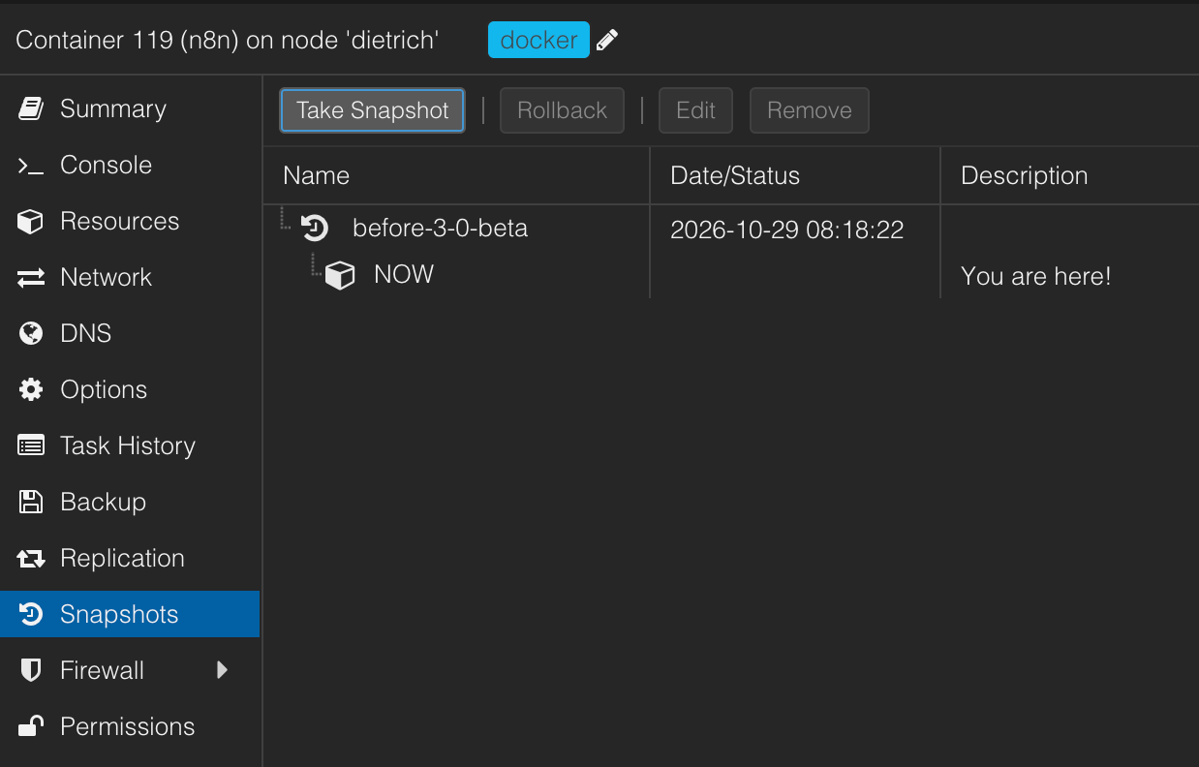Select the Snapshots menu entry
The image size is (1199, 767).
click(x=130, y=614)
